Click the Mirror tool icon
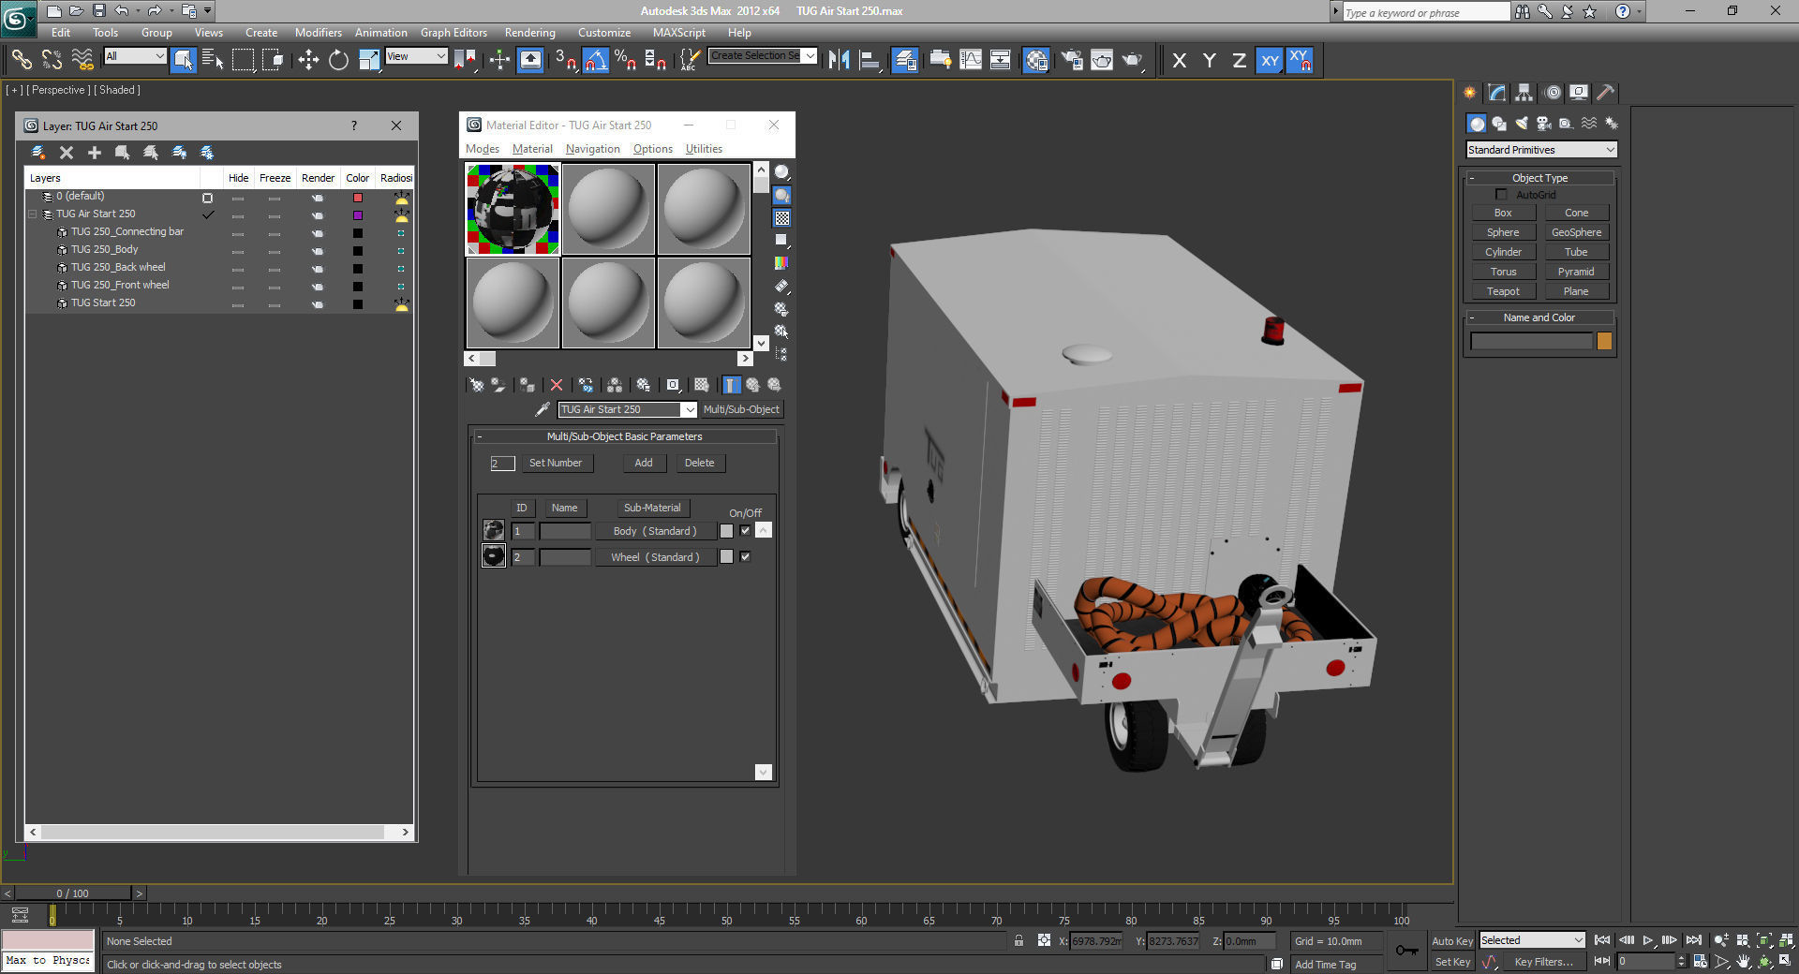The height and width of the screenshot is (974, 1799). point(839,60)
